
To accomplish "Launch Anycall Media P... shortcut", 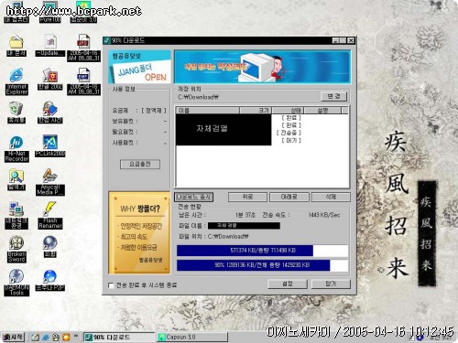I will click(x=50, y=182).
